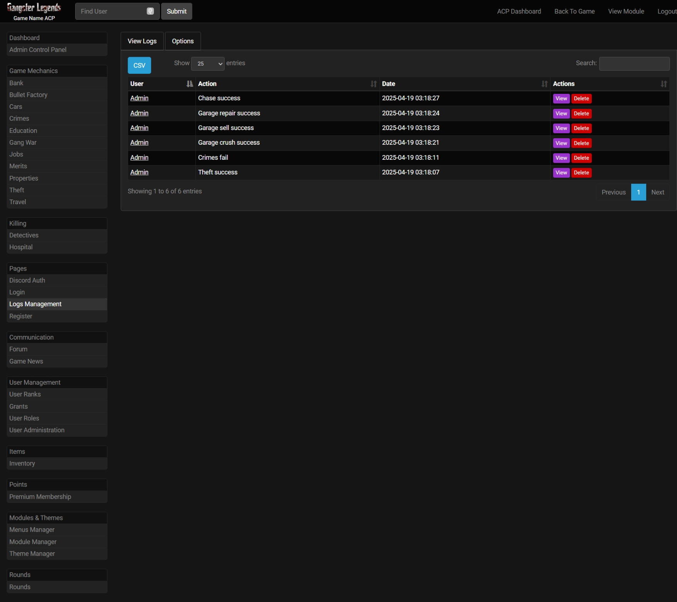Select the View Logs tab
Image resolution: width=677 pixels, height=602 pixels.
click(x=142, y=41)
